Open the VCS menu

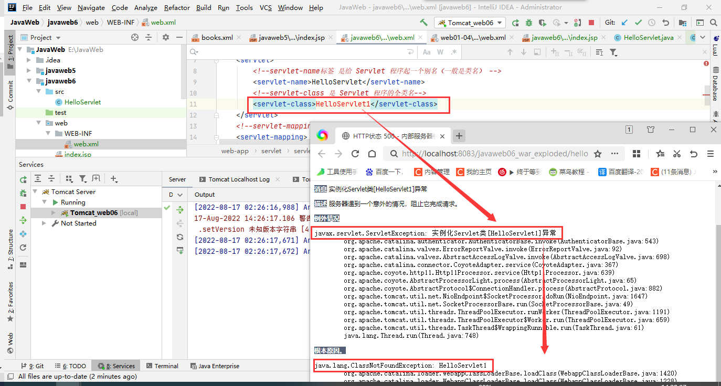pyautogui.click(x=266, y=8)
